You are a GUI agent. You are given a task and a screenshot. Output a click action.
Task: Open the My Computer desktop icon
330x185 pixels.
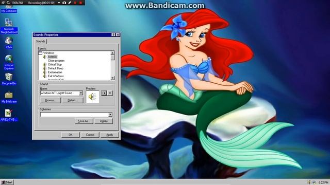click(x=9, y=9)
